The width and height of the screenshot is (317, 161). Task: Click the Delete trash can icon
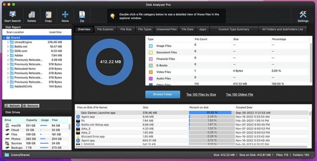tap(32, 14)
